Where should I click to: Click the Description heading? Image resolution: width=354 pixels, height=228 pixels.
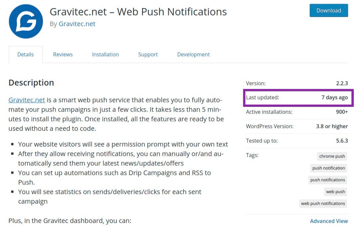coord(31,83)
